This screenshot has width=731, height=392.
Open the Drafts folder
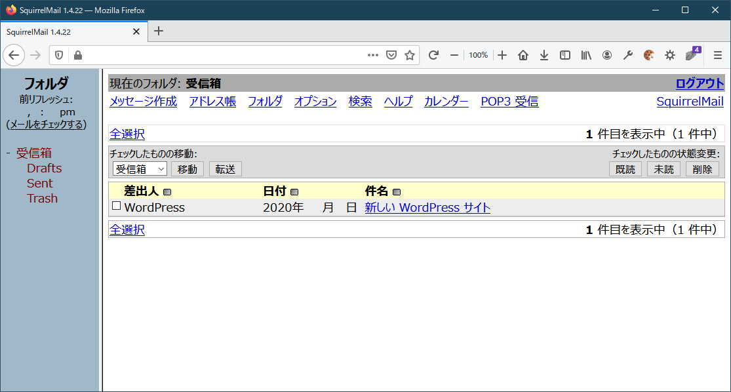point(45,168)
